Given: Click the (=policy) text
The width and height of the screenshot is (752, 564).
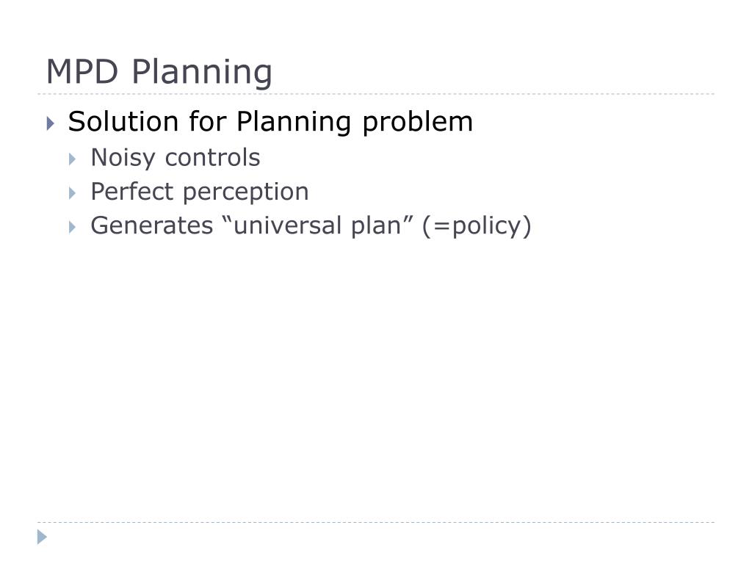Looking at the screenshot, I should tap(477, 226).
